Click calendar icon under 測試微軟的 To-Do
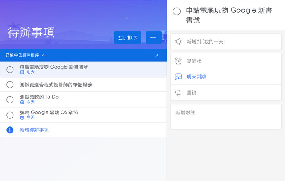 point(22,102)
